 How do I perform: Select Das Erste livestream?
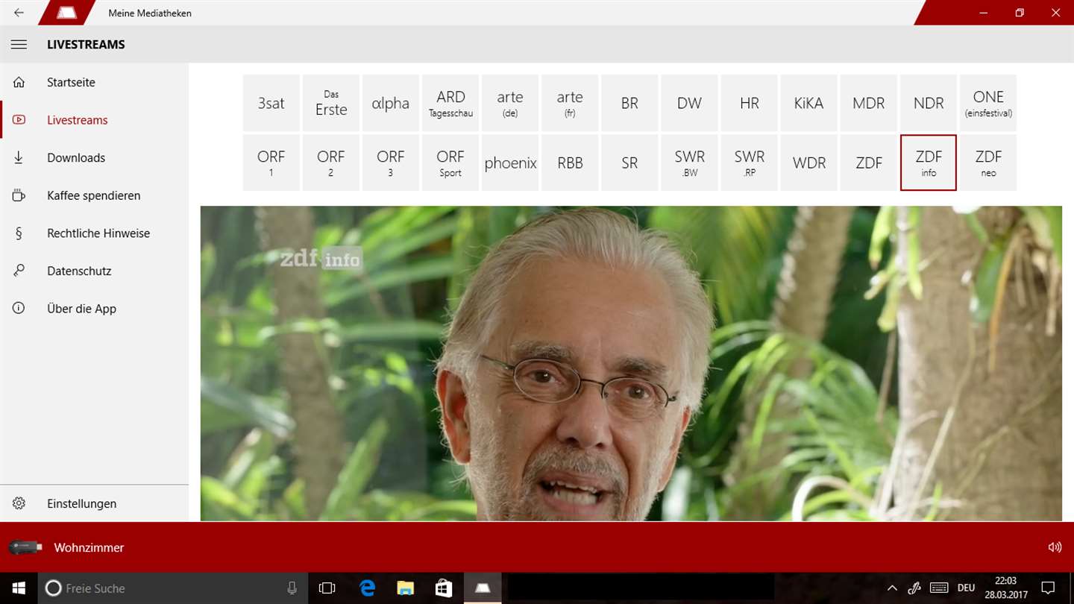tap(331, 103)
